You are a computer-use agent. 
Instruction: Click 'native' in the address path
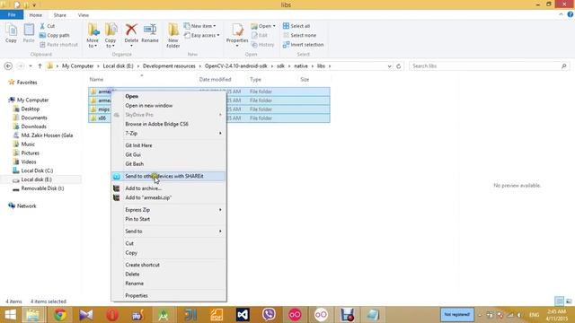301,65
